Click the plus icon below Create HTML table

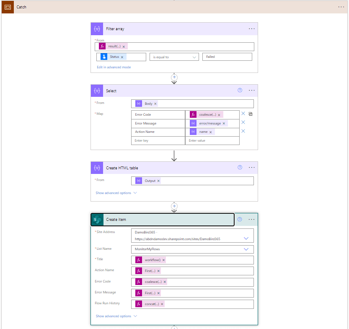point(174,206)
